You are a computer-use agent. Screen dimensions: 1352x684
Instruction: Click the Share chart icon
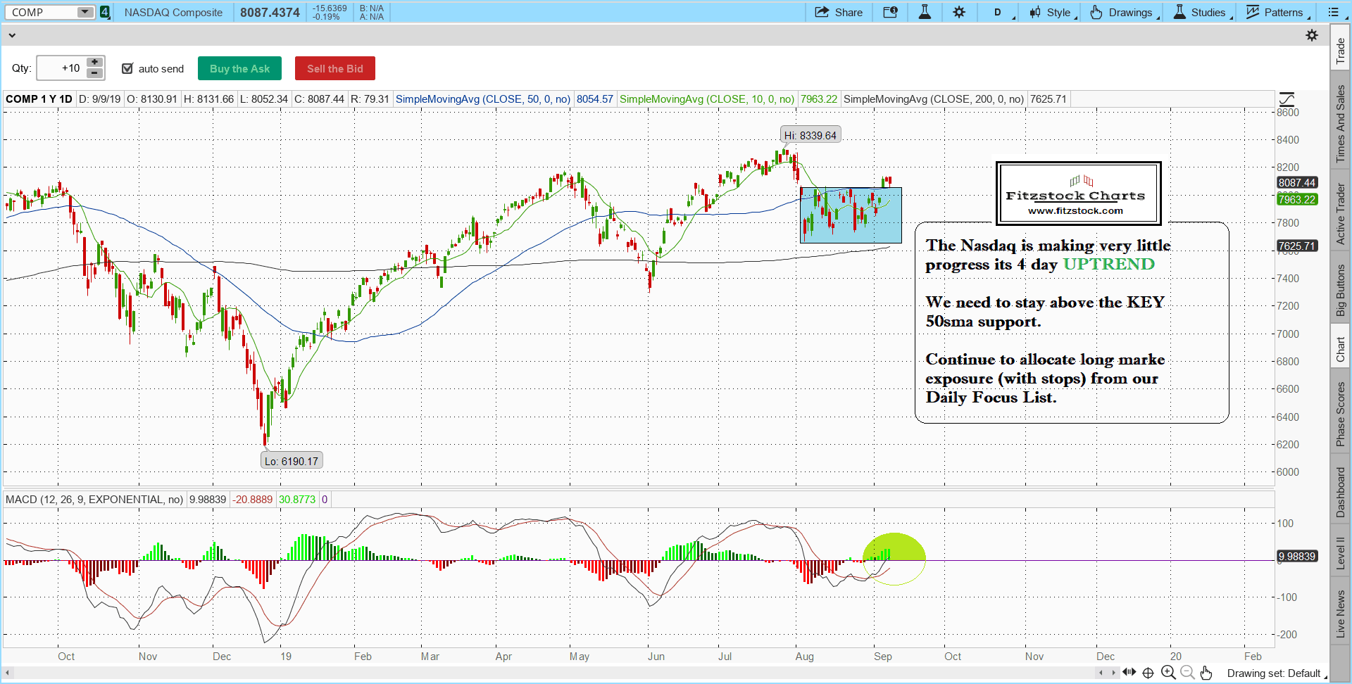[x=839, y=12]
